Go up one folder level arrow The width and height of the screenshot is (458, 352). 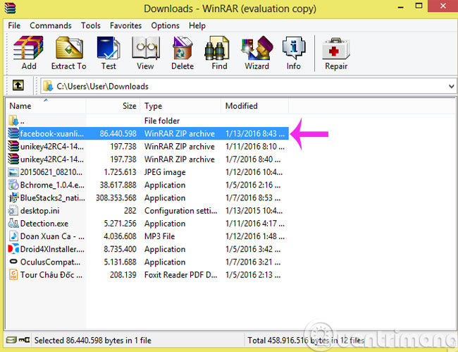click(18, 85)
